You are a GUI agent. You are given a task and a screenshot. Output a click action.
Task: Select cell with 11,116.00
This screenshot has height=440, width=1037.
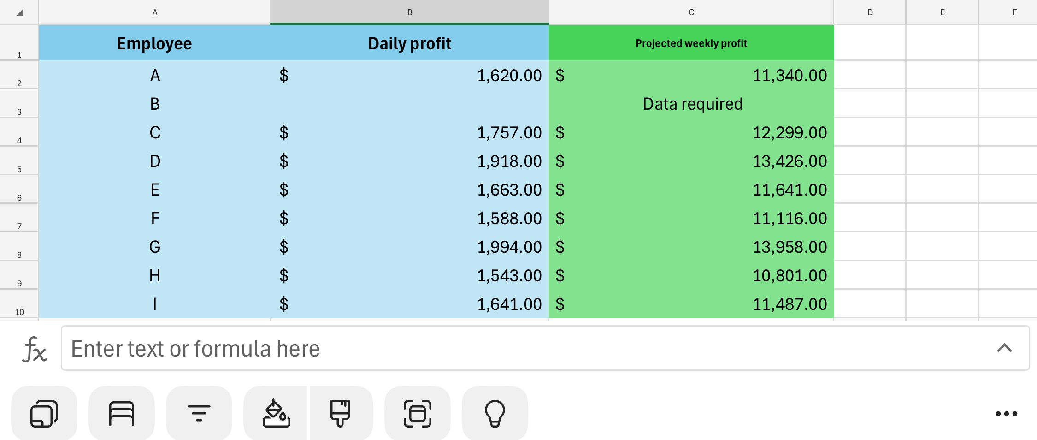[x=691, y=218]
